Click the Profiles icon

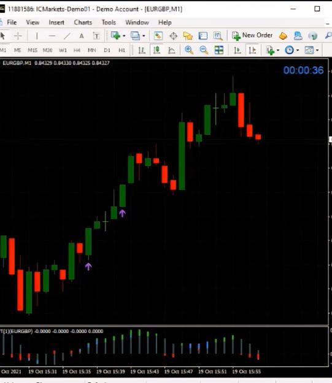tap(135, 36)
